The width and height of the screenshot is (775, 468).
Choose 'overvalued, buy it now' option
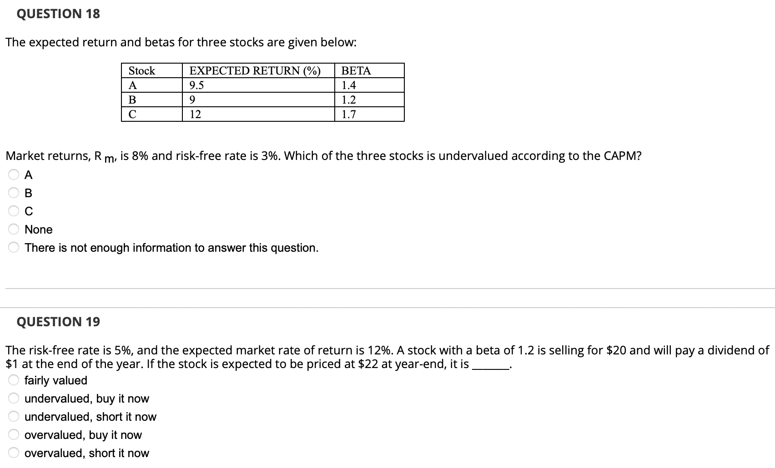click(14, 434)
